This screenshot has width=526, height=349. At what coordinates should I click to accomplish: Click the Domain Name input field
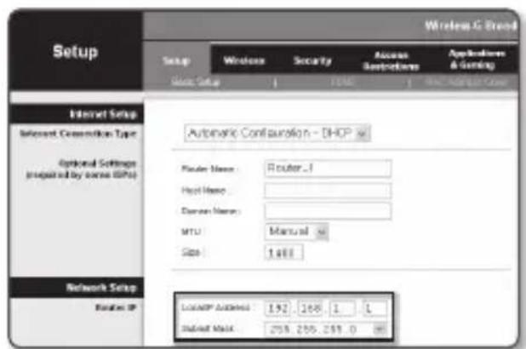click(x=328, y=211)
